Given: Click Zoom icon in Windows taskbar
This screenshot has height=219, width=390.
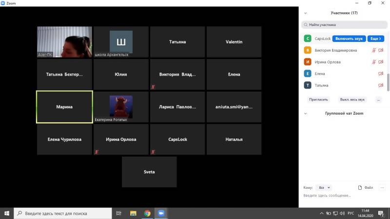Looking at the screenshot, I should (161, 213).
